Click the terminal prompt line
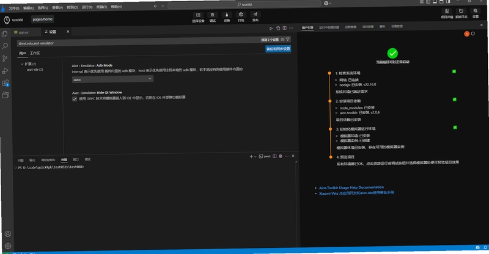489x254 pixels. pos(51,167)
